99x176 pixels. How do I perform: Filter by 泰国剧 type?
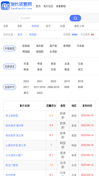[40, 52]
